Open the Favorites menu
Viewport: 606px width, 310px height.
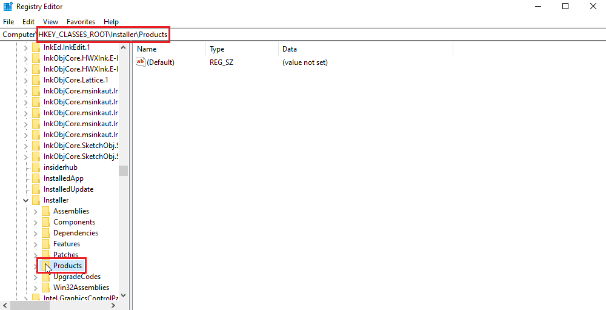[x=81, y=22]
